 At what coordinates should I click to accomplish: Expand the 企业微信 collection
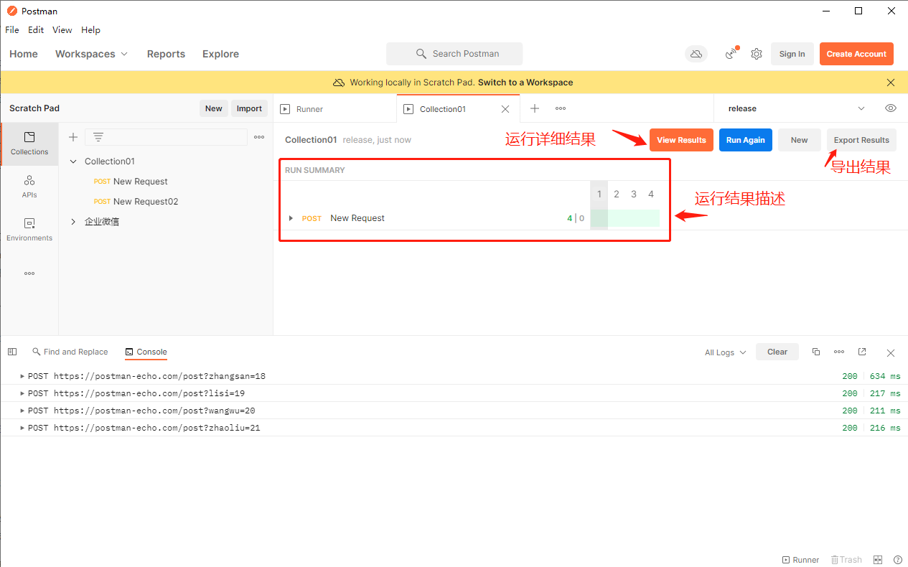(x=73, y=222)
